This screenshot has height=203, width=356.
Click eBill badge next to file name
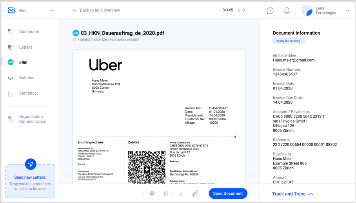point(76,33)
